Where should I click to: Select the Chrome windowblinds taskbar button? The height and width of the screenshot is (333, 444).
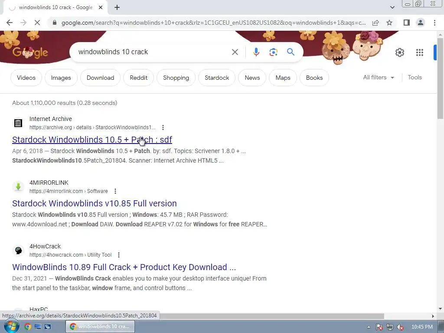coord(100,326)
